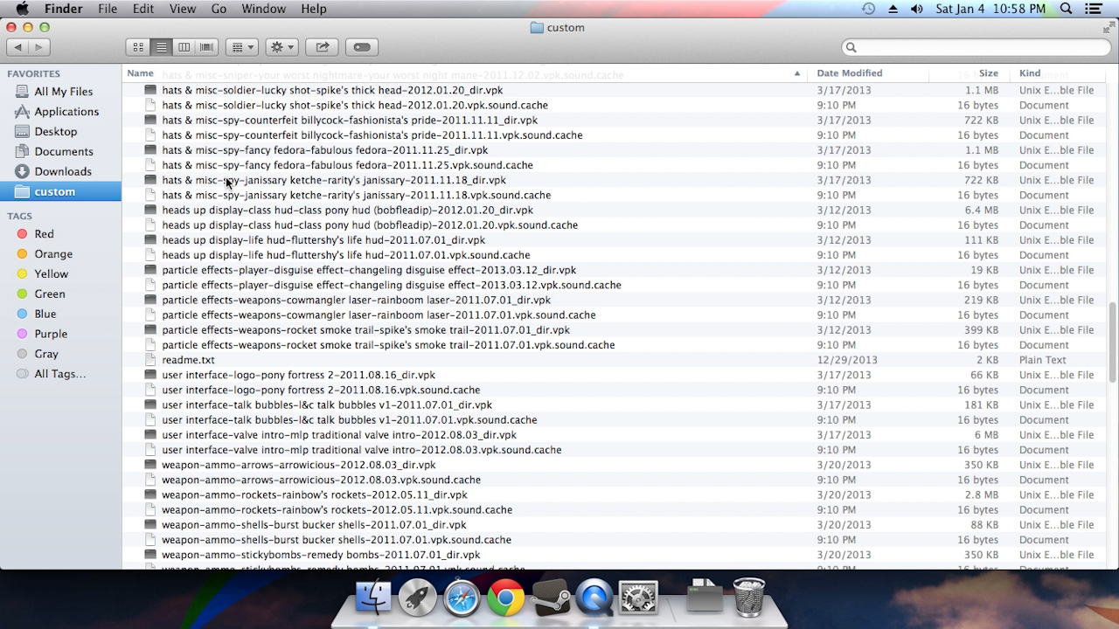
Task: Go back with the Finder back arrow
Action: click(x=18, y=47)
